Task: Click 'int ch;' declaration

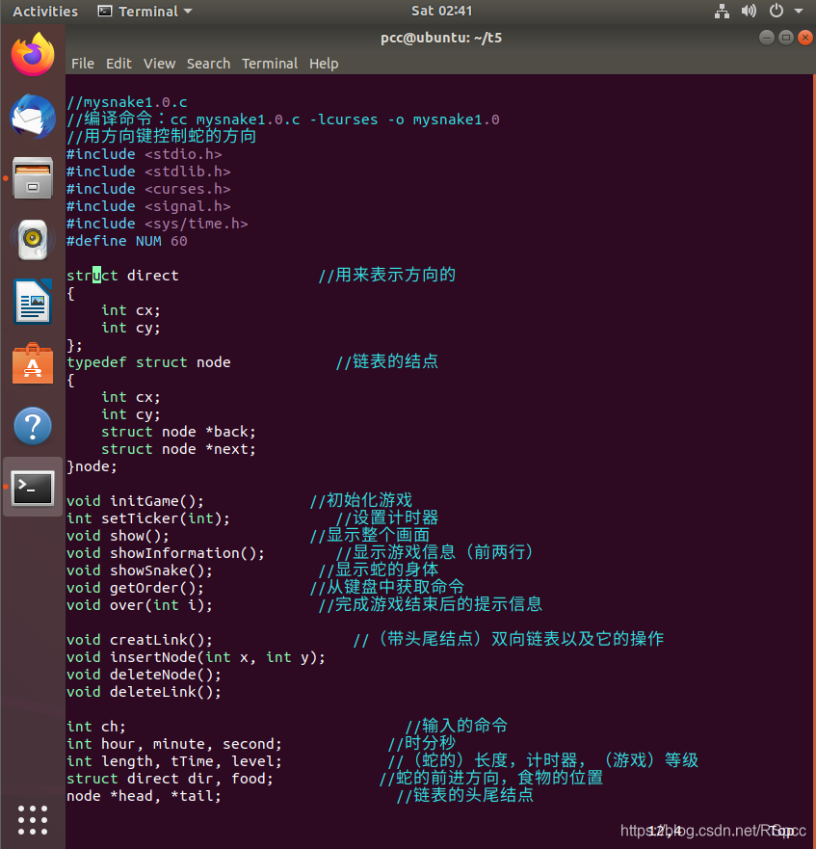Action: [x=96, y=726]
